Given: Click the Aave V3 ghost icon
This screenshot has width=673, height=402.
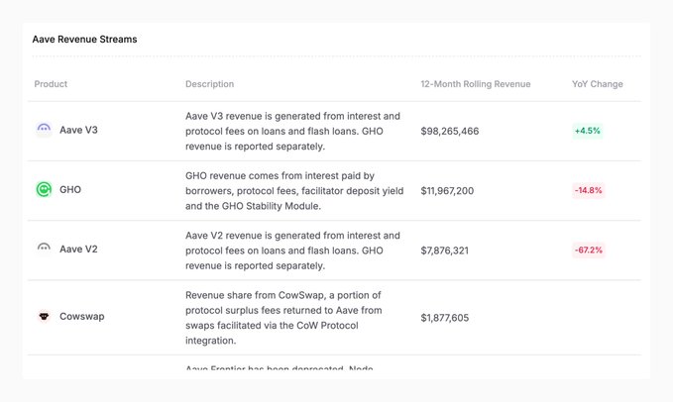Looking at the screenshot, I should click(44, 130).
